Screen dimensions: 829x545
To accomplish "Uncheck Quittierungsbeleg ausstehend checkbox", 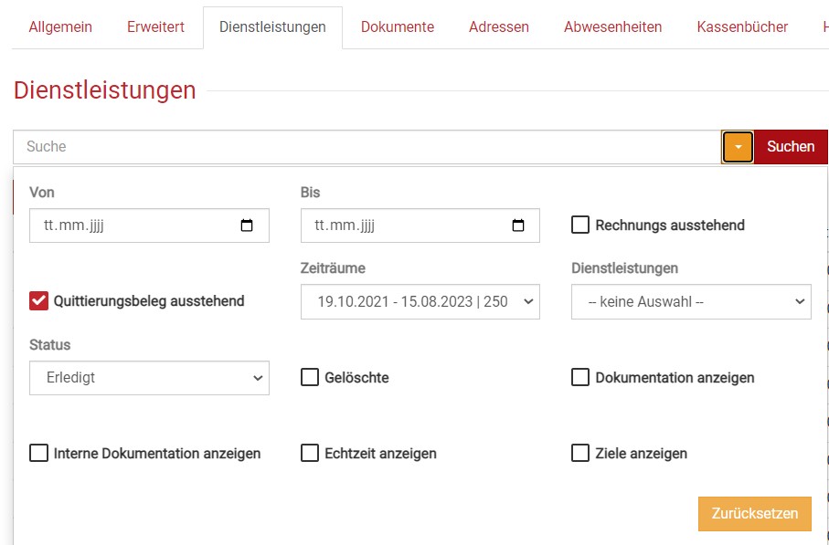I will pyautogui.click(x=38, y=301).
